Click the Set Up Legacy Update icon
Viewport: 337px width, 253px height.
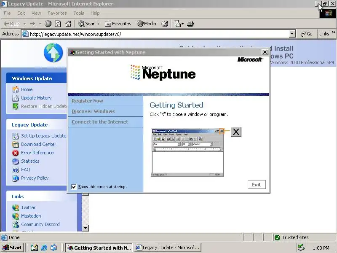(16, 136)
